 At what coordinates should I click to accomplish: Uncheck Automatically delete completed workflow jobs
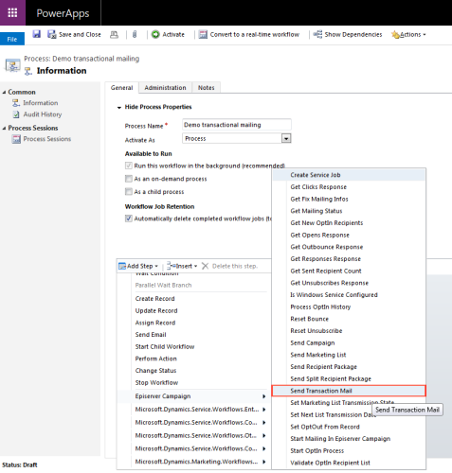click(129, 219)
